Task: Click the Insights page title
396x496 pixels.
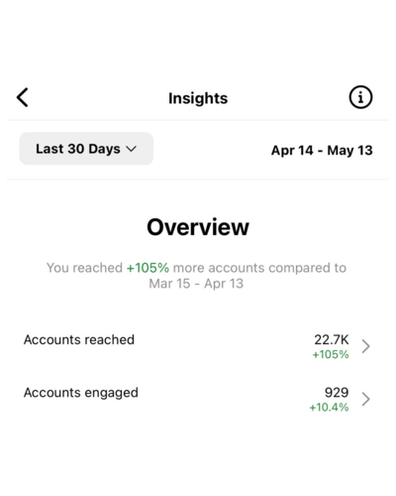Action: coord(198,98)
